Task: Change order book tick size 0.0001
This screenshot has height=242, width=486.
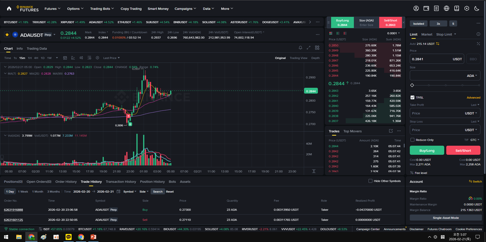Action: [393, 33]
